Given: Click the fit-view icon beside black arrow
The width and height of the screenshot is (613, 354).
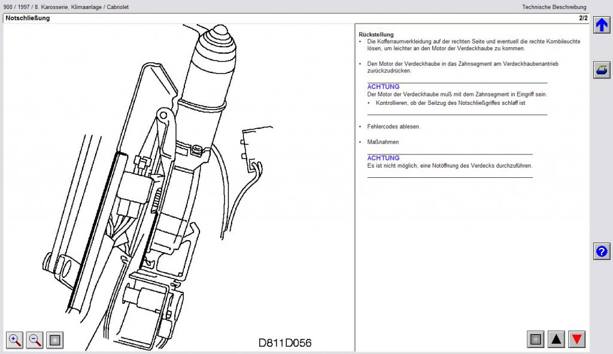Looking at the screenshot, I should pos(536,340).
